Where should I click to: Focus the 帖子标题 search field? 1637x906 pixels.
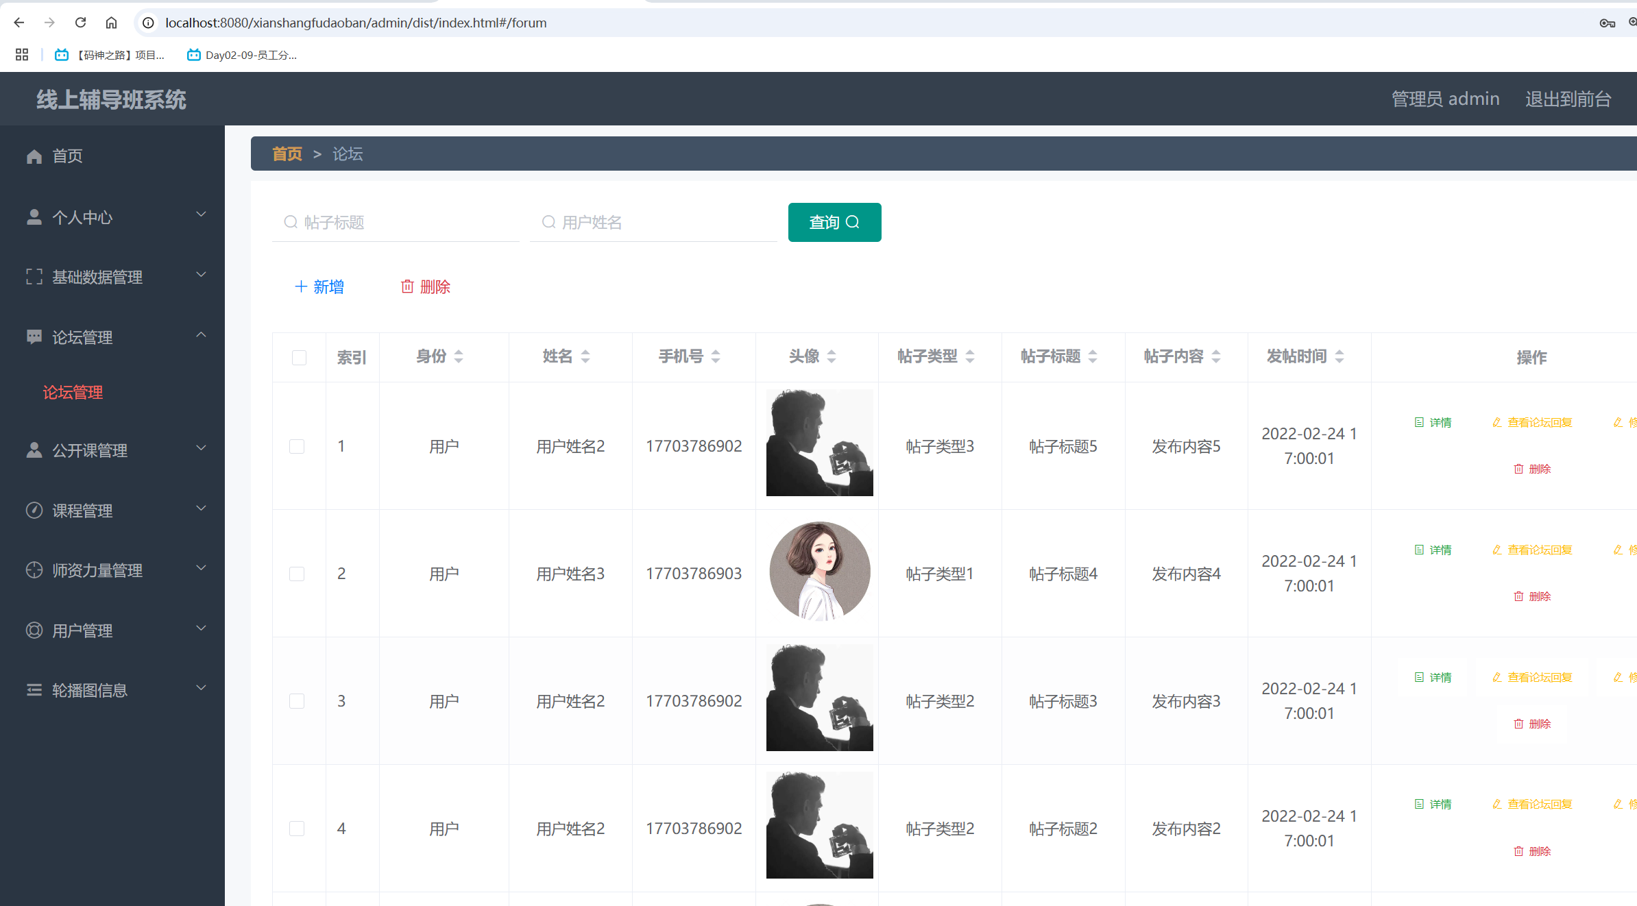point(396,222)
